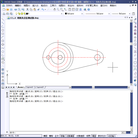The image size is (138, 138).
Task: Open the Help question mark icon
Action: [x=89, y=9]
